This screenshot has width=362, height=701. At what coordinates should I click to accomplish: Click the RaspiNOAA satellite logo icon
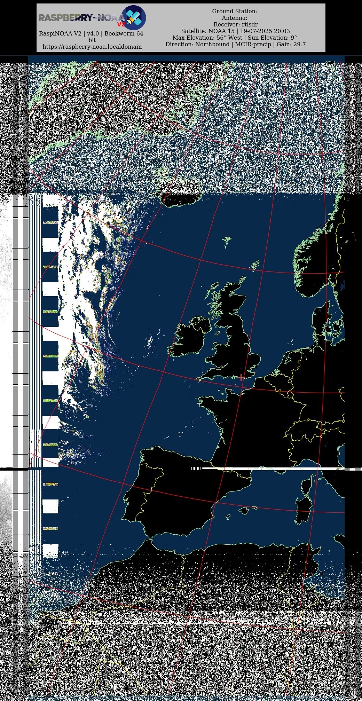pos(134,18)
